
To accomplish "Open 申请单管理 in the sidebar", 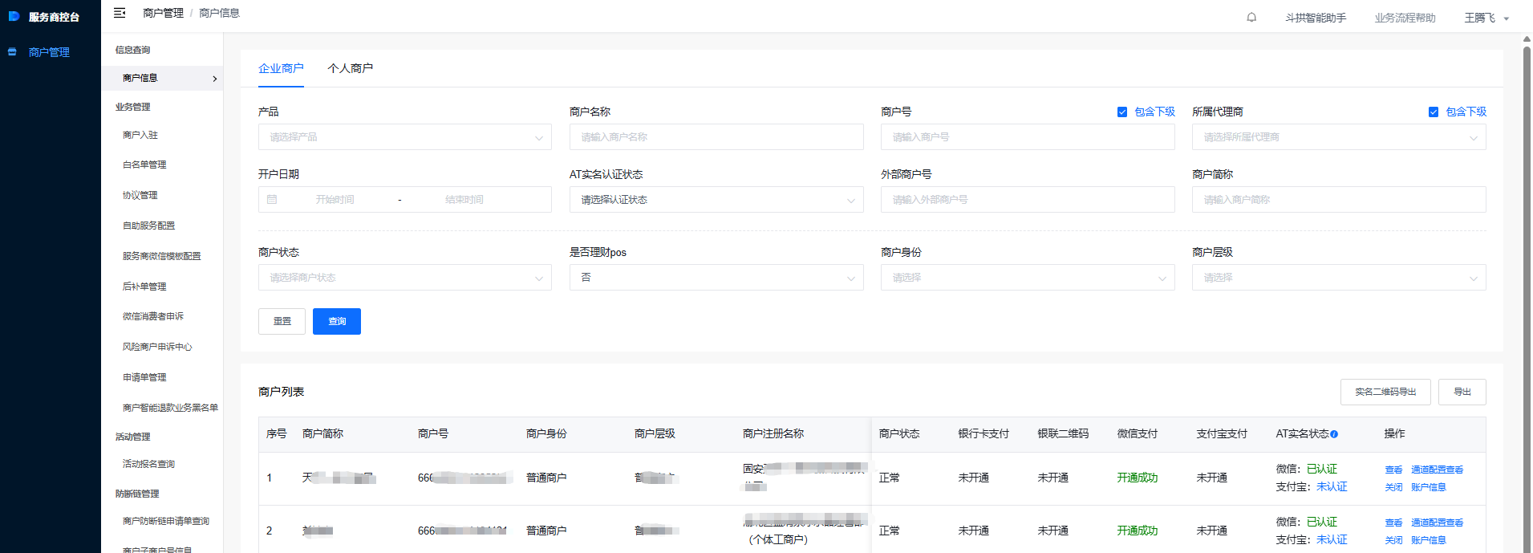I will coord(144,377).
